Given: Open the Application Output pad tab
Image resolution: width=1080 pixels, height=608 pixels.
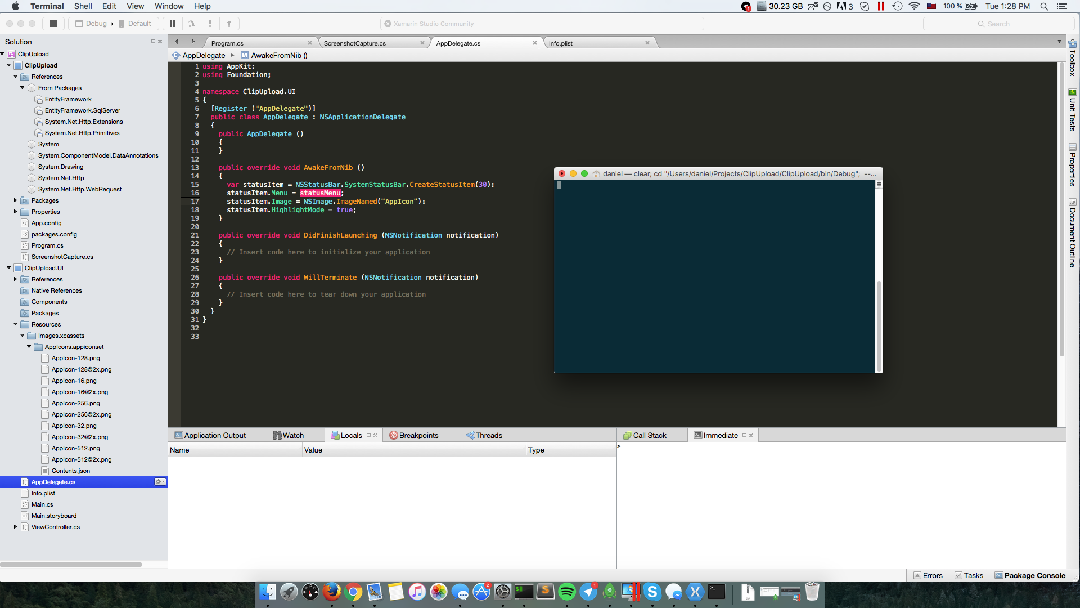Looking at the screenshot, I should (210, 436).
